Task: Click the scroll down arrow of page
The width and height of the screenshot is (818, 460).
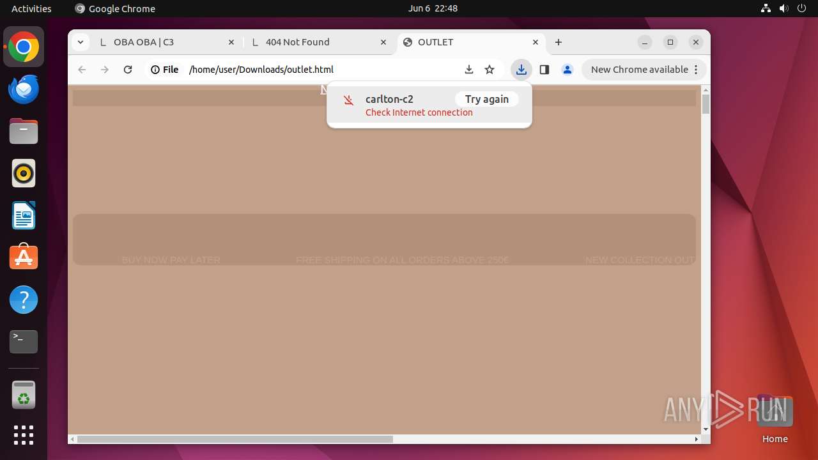Action: [x=706, y=429]
